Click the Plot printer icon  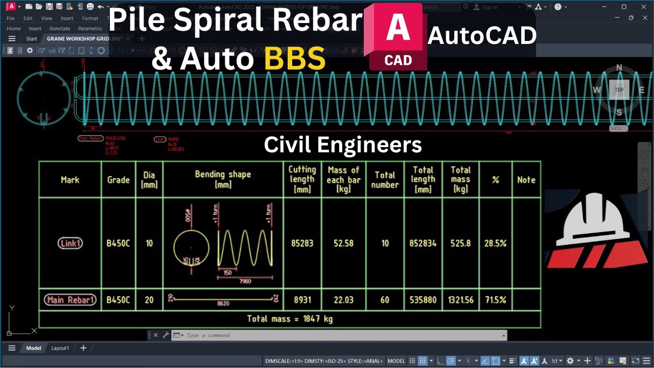(x=90, y=7)
